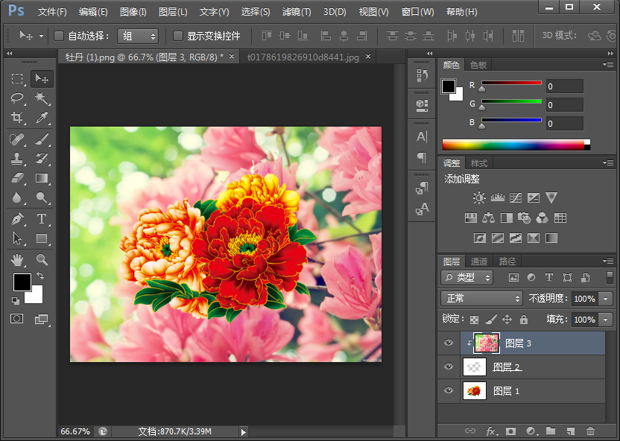620x441 pixels.
Task: Switch to t0178619826910d8441.jpg document tab
Action: tap(303, 57)
